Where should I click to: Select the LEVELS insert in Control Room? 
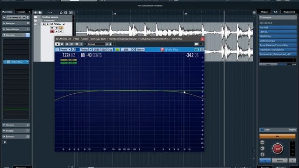(278, 32)
